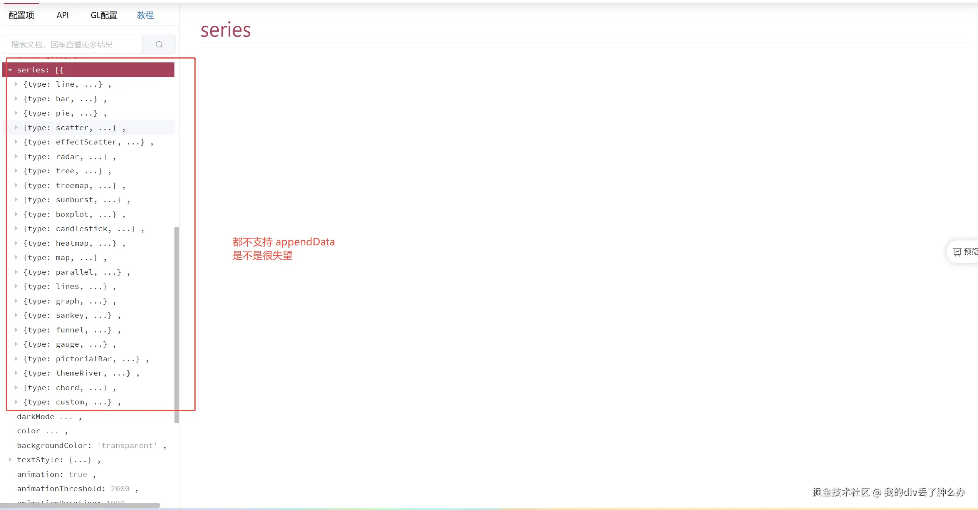Expand the type scatter series entry
Image resolution: width=978 pixels, height=510 pixels.
pos(16,127)
